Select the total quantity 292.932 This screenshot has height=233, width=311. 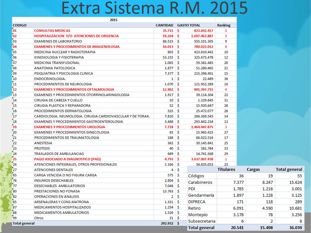pyautogui.click(x=167, y=223)
